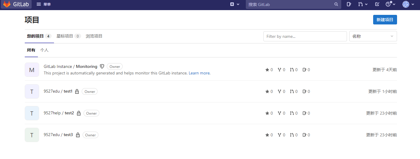Click merge requests icon in Monitoring row

click(x=292, y=70)
